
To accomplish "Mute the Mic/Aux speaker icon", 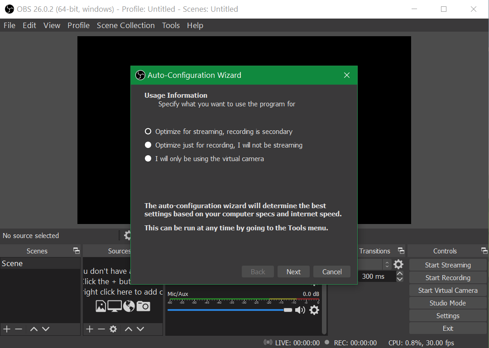I will coord(300,310).
